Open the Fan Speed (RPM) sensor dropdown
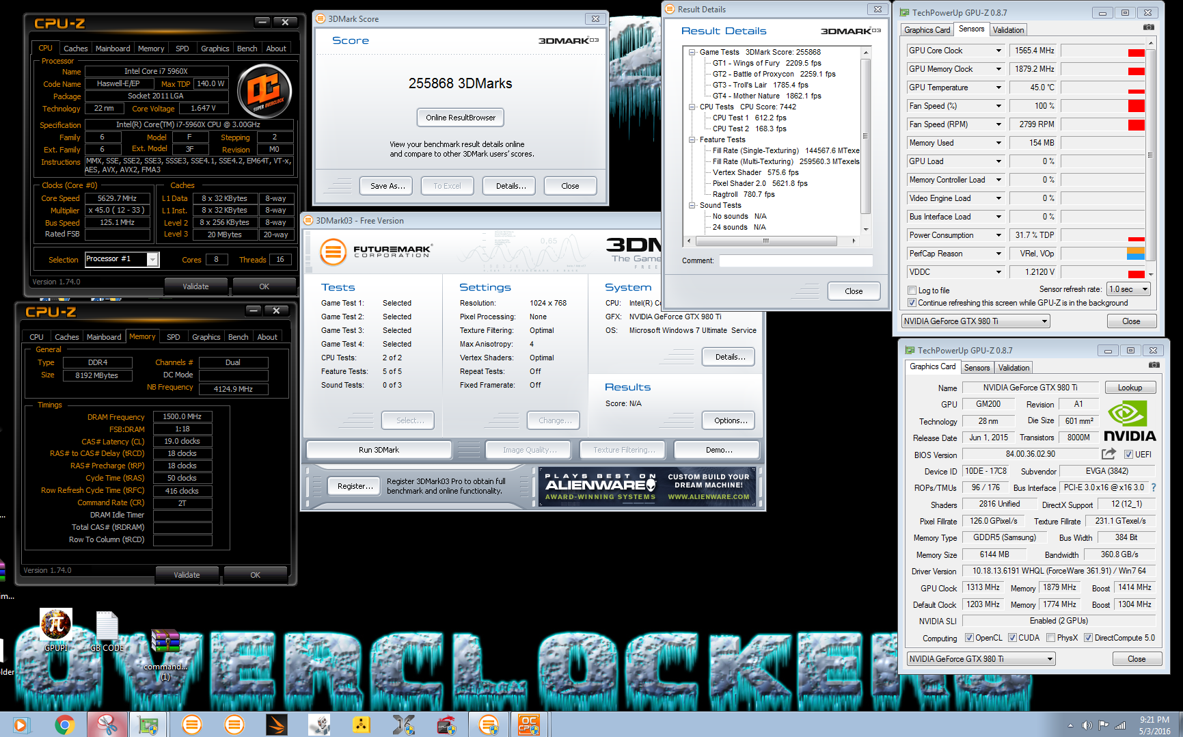The image size is (1183, 737). coord(998,124)
